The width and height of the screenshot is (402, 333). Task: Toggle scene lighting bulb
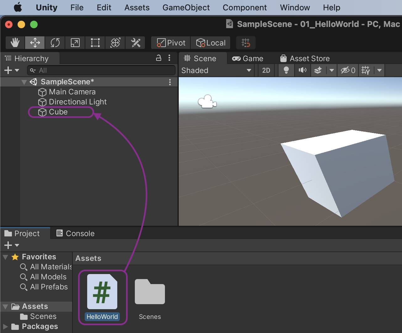286,70
